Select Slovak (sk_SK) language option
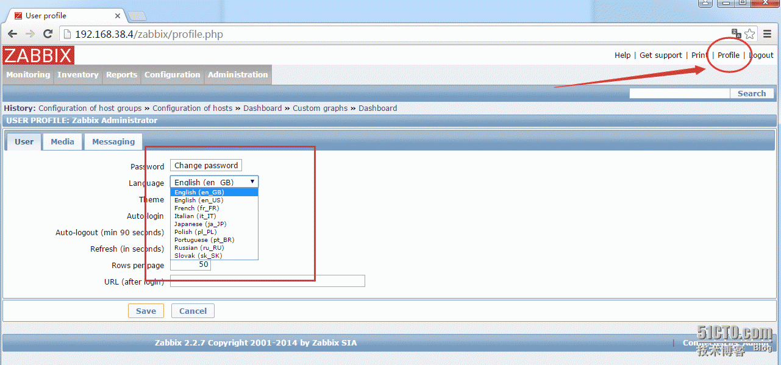781x365 pixels. pyautogui.click(x=214, y=255)
